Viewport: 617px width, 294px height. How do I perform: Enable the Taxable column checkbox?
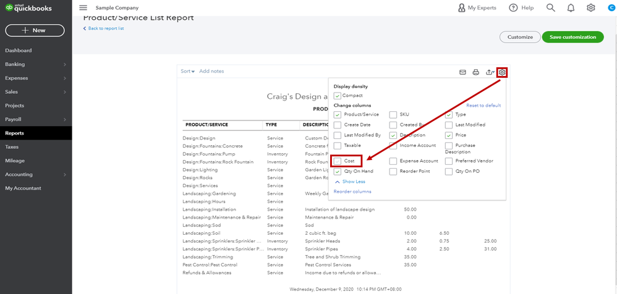point(337,145)
